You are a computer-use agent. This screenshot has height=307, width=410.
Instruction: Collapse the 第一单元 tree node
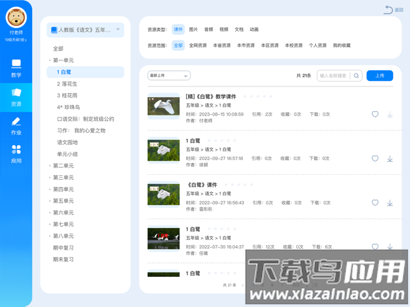tap(49, 61)
